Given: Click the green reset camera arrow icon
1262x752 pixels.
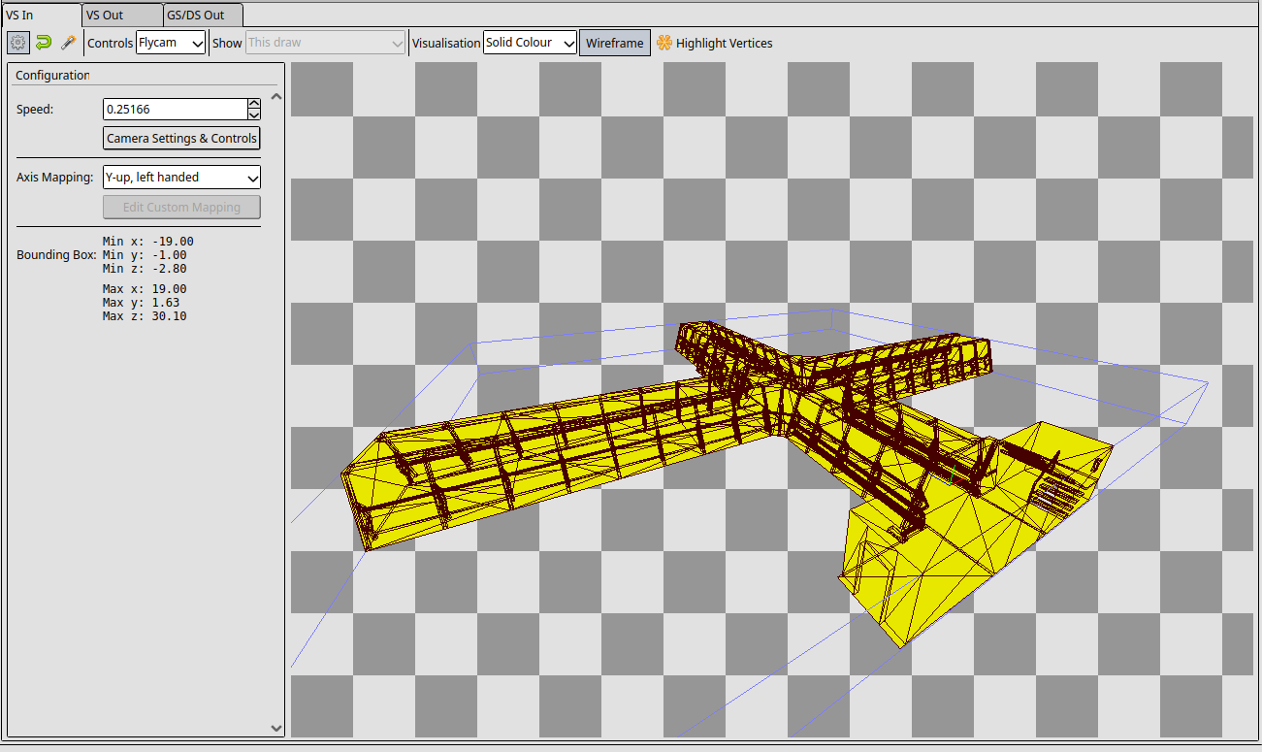Looking at the screenshot, I should (x=44, y=43).
